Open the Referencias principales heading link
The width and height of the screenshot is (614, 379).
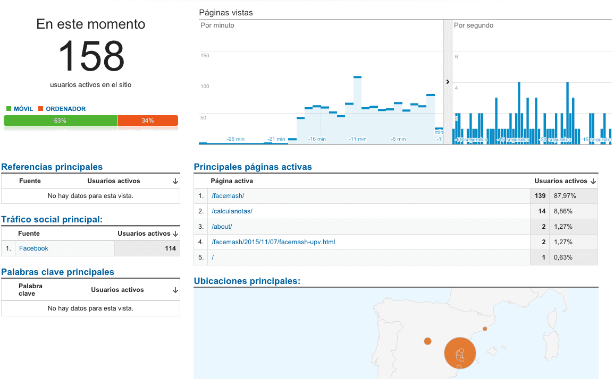point(52,167)
